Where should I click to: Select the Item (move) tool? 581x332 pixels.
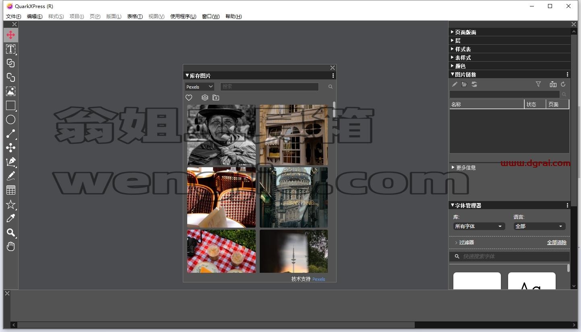(x=11, y=35)
